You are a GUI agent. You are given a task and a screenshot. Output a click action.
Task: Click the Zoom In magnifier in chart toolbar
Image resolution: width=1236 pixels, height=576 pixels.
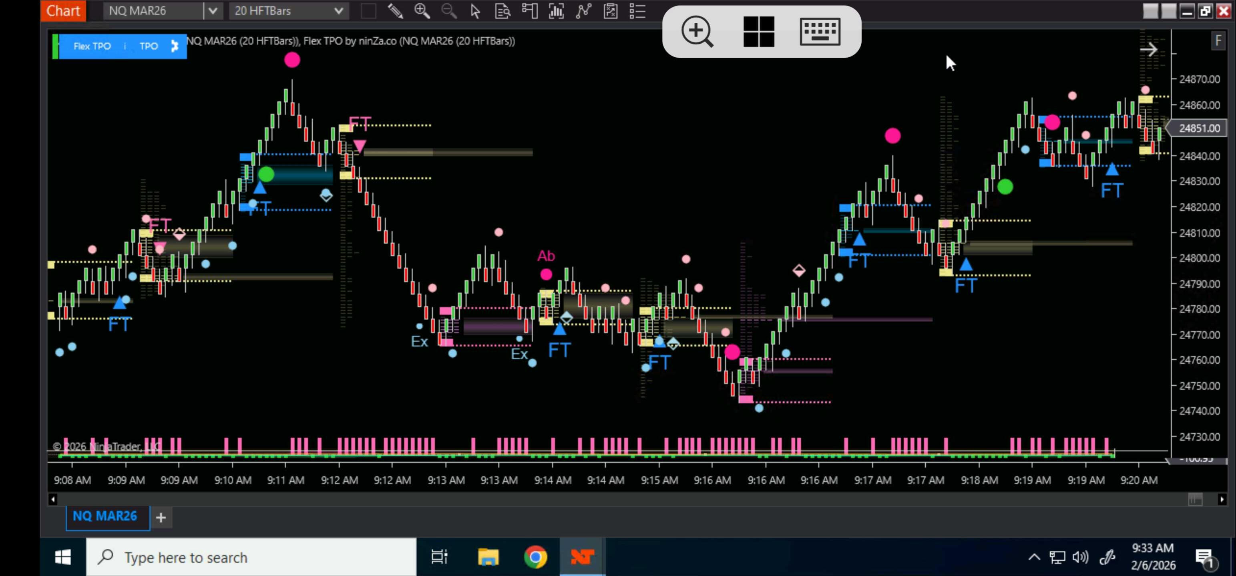(422, 10)
